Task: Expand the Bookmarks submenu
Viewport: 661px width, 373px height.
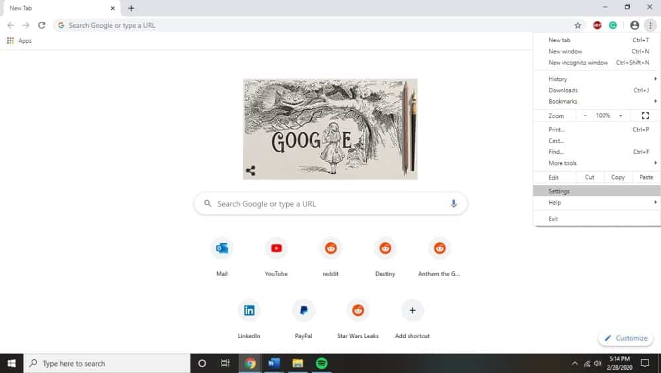Action: click(597, 102)
